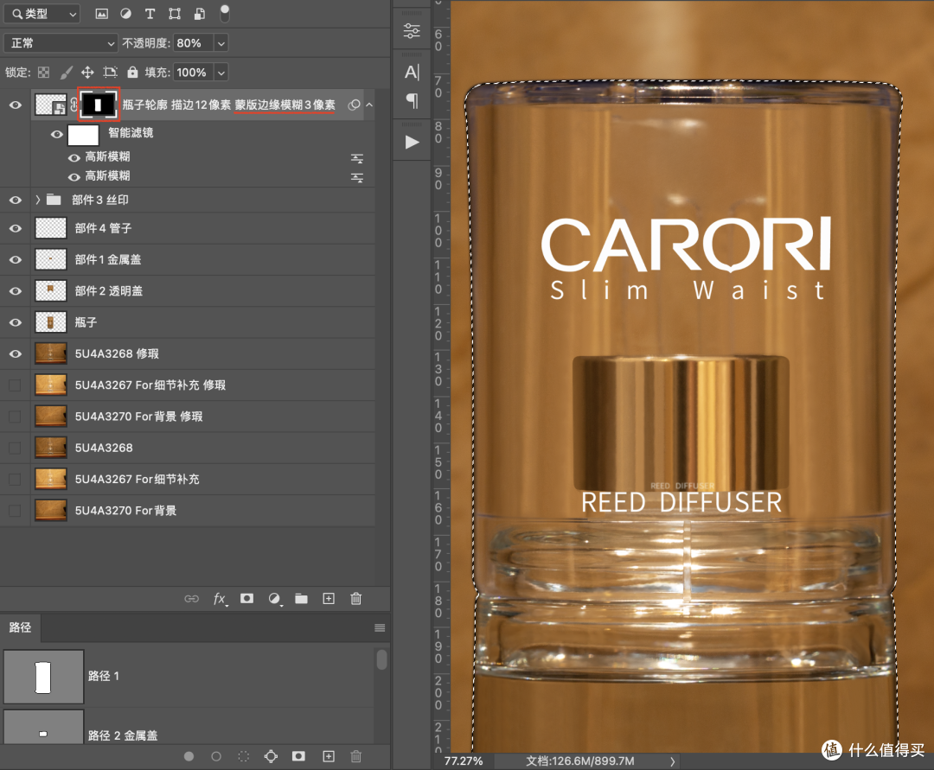This screenshot has width=934, height=770.
Task: Create a new layer
Action: pos(329,599)
